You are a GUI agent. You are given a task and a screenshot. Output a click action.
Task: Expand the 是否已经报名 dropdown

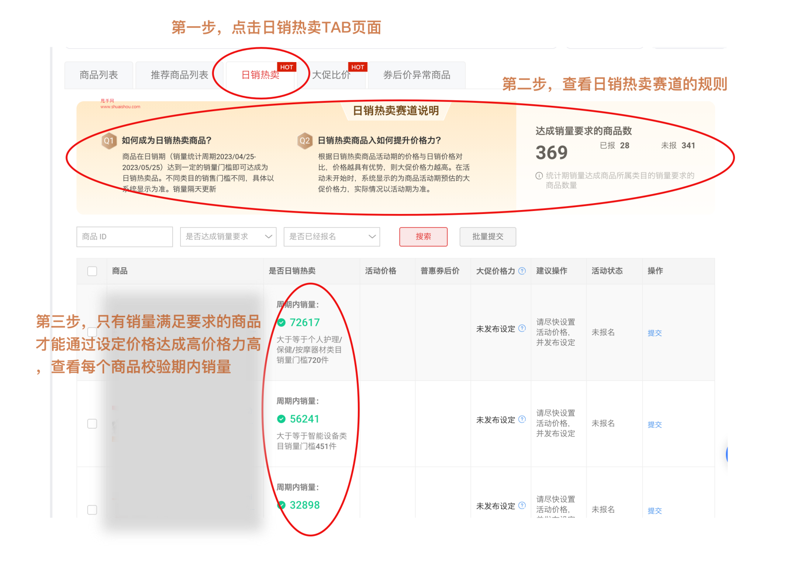pyautogui.click(x=331, y=237)
